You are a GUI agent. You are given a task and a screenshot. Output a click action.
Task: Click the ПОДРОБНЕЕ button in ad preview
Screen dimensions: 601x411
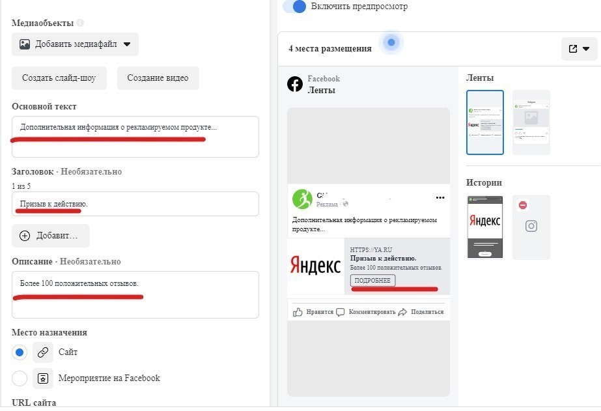(x=372, y=281)
